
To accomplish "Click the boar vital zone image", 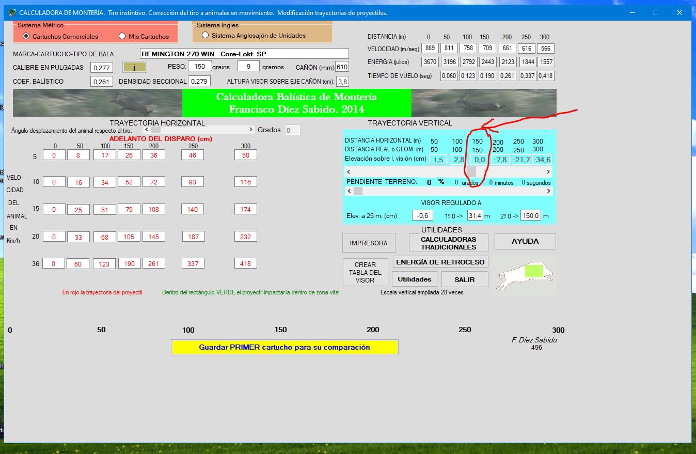I will tap(523, 275).
